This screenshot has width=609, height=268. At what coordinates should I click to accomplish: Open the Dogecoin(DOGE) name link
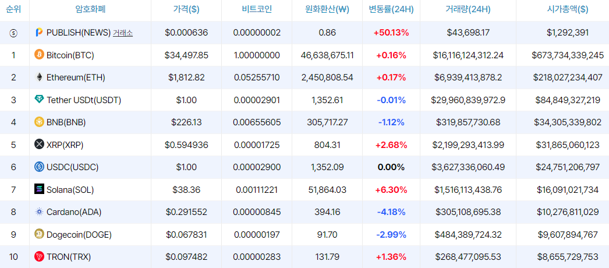(x=79, y=234)
